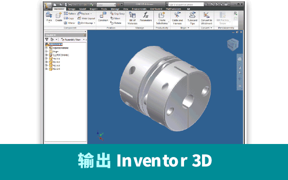The height and width of the screenshot is (180, 288).
Task: Click the Create component tool
Action: 58,17
